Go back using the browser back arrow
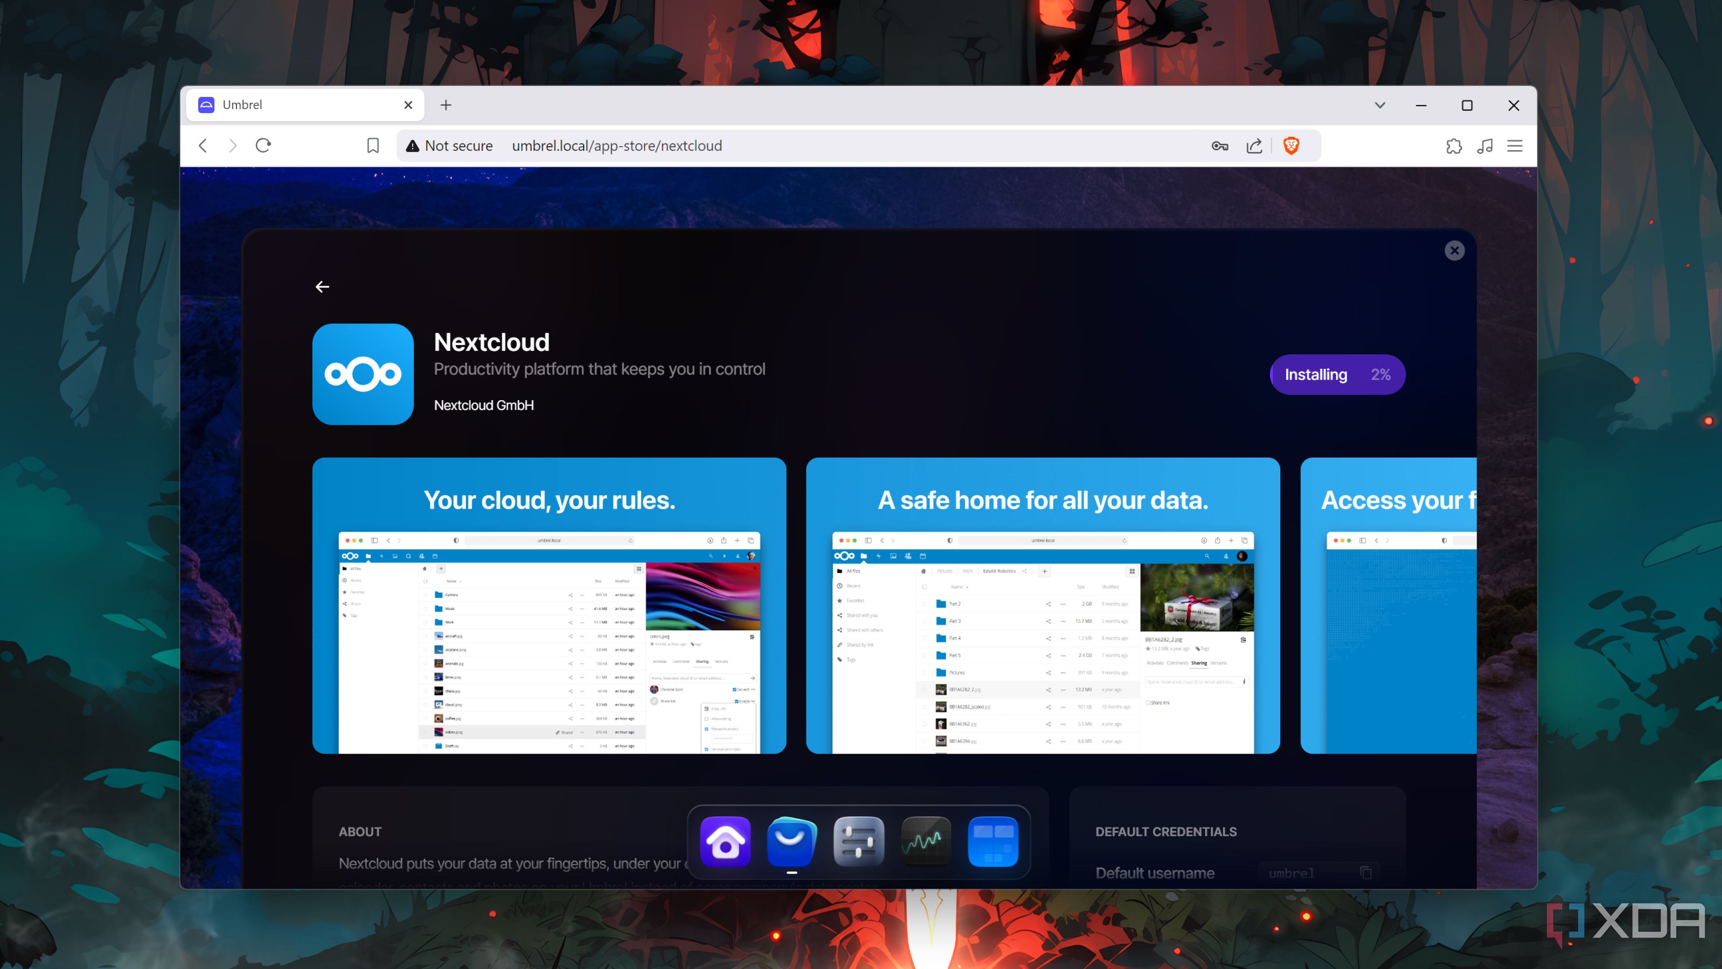This screenshot has height=969, width=1722. click(203, 146)
